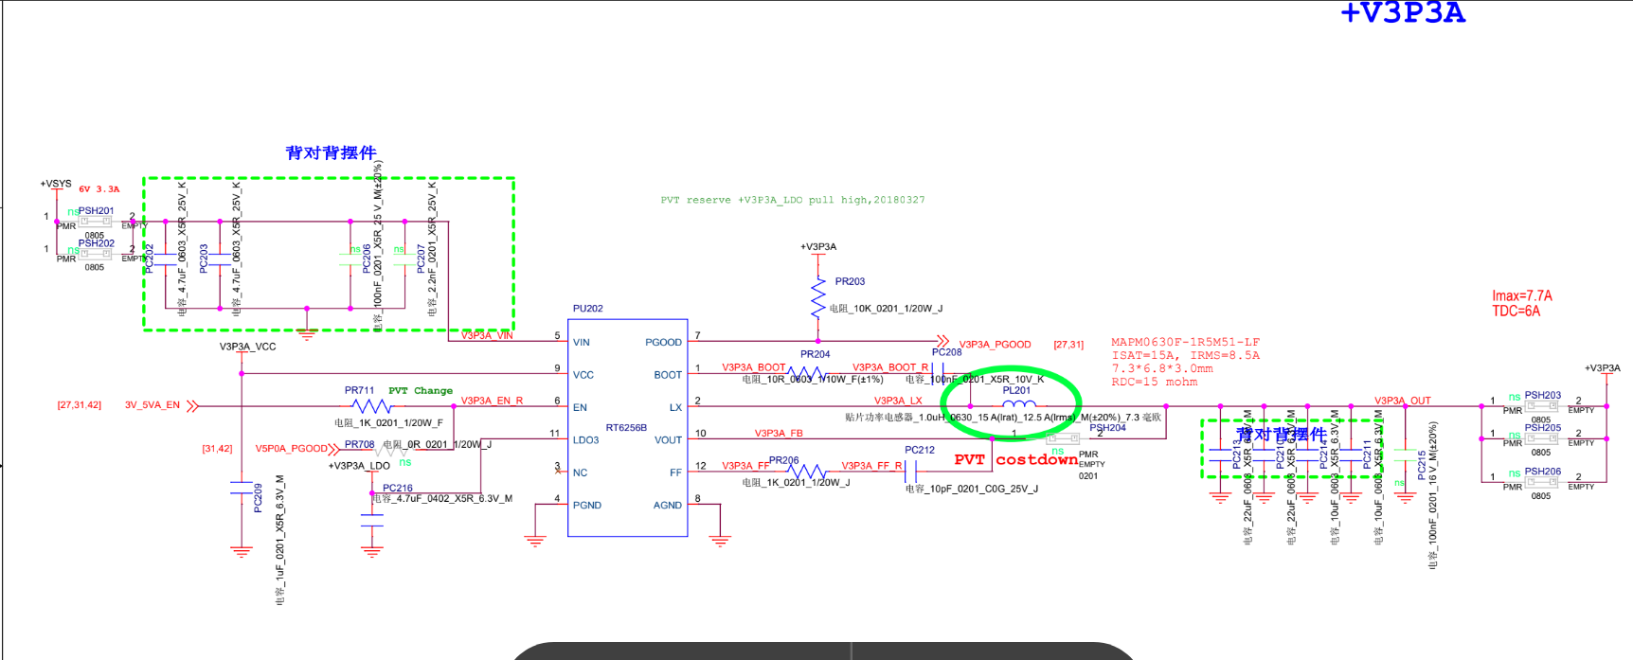Click the 电容_10pF_0201_C0G_25V_J value text
The height and width of the screenshot is (660, 1633).
point(971,489)
